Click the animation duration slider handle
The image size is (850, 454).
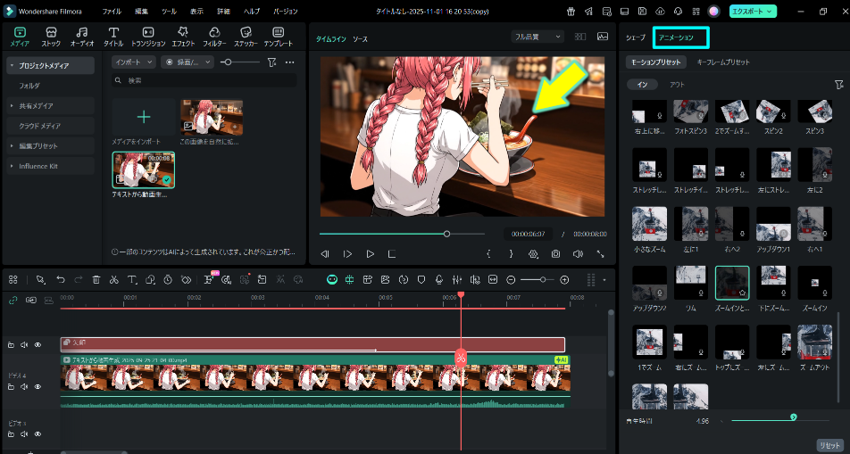pos(794,417)
